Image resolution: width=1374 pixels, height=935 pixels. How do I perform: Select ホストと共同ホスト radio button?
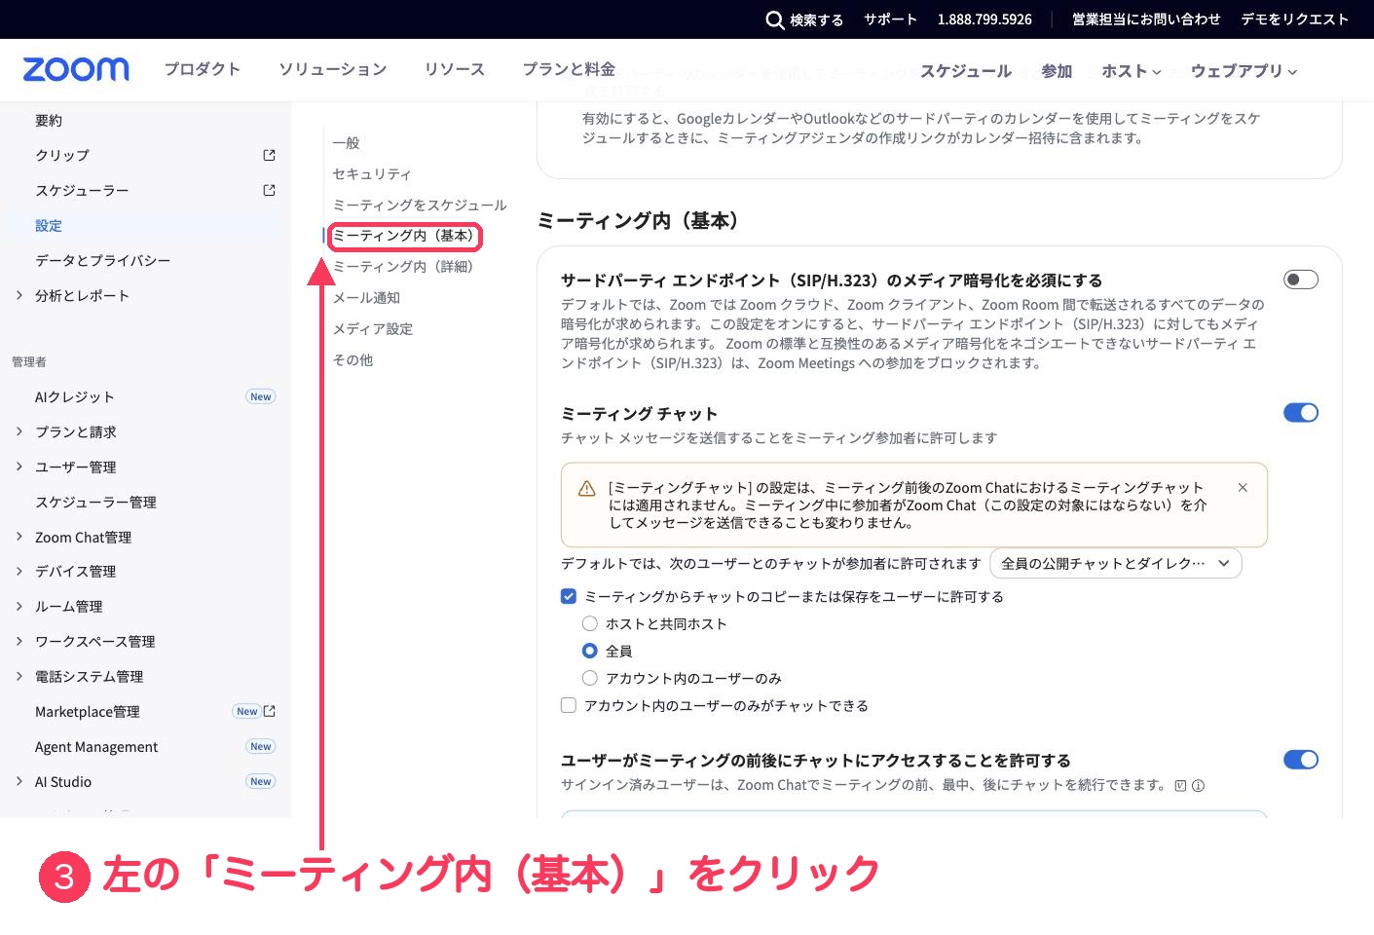(590, 623)
